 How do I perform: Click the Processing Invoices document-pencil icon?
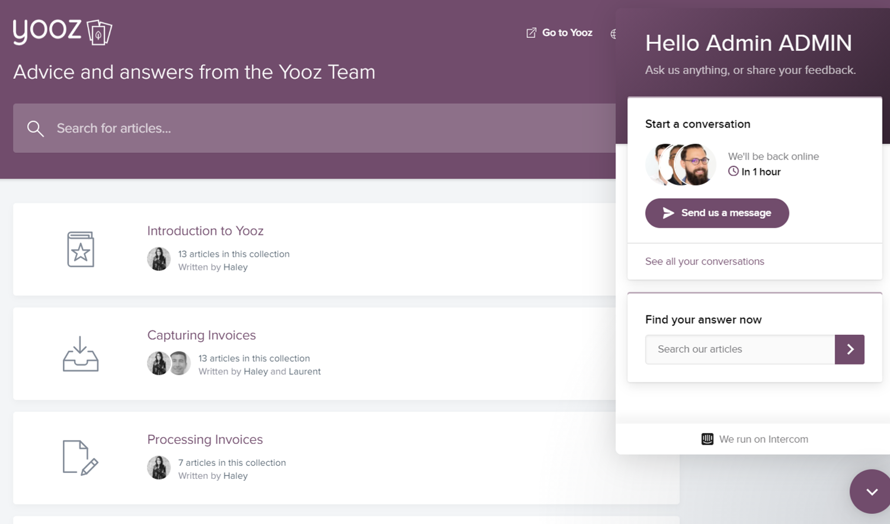(x=81, y=458)
